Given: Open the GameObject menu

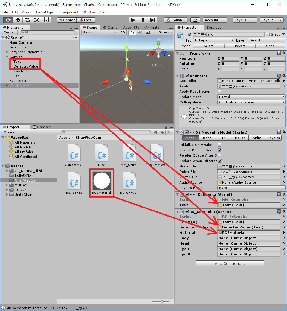Looking at the screenshot, I should click(46, 12).
